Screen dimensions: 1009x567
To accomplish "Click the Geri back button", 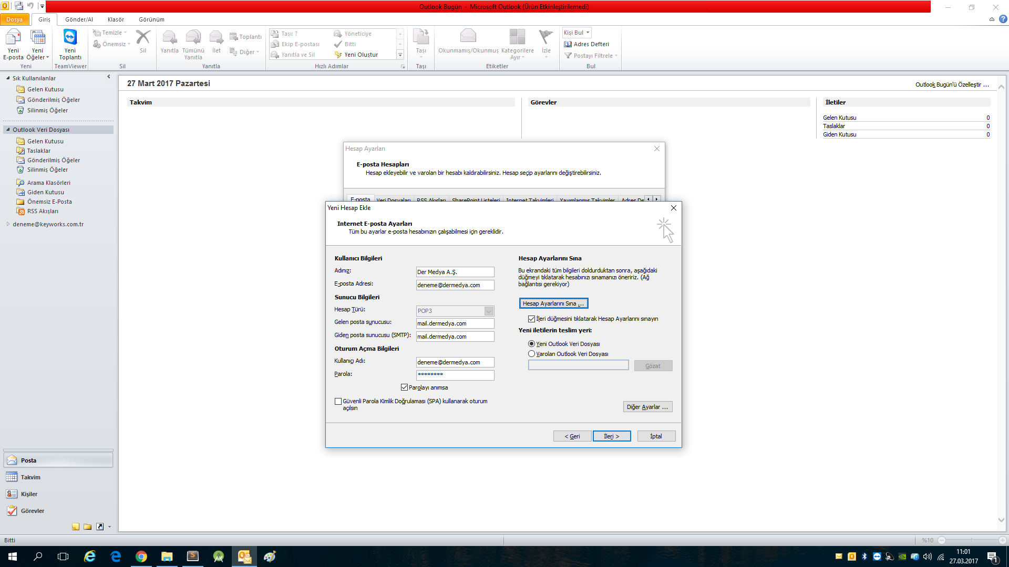I will click(572, 436).
